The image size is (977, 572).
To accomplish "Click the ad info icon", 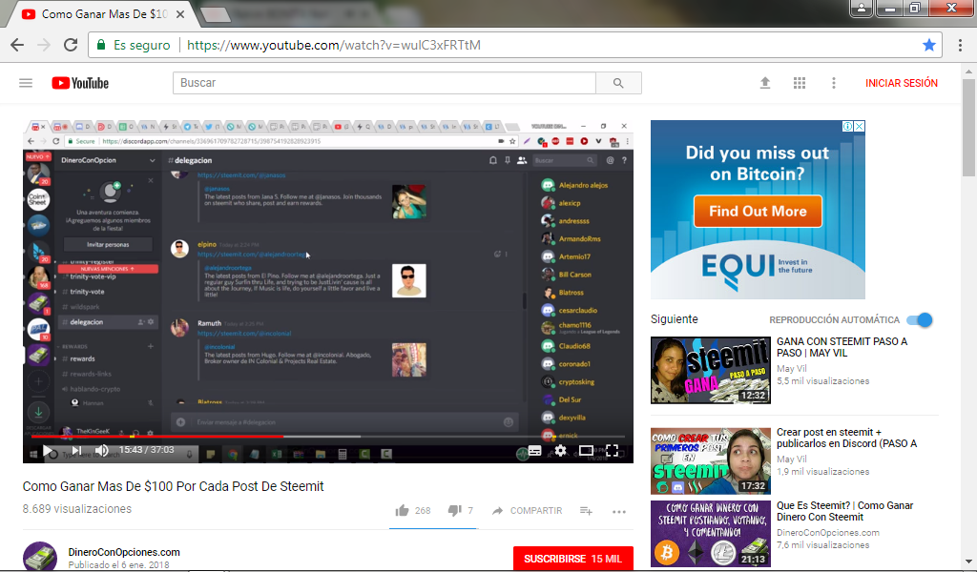I will tap(847, 127).
